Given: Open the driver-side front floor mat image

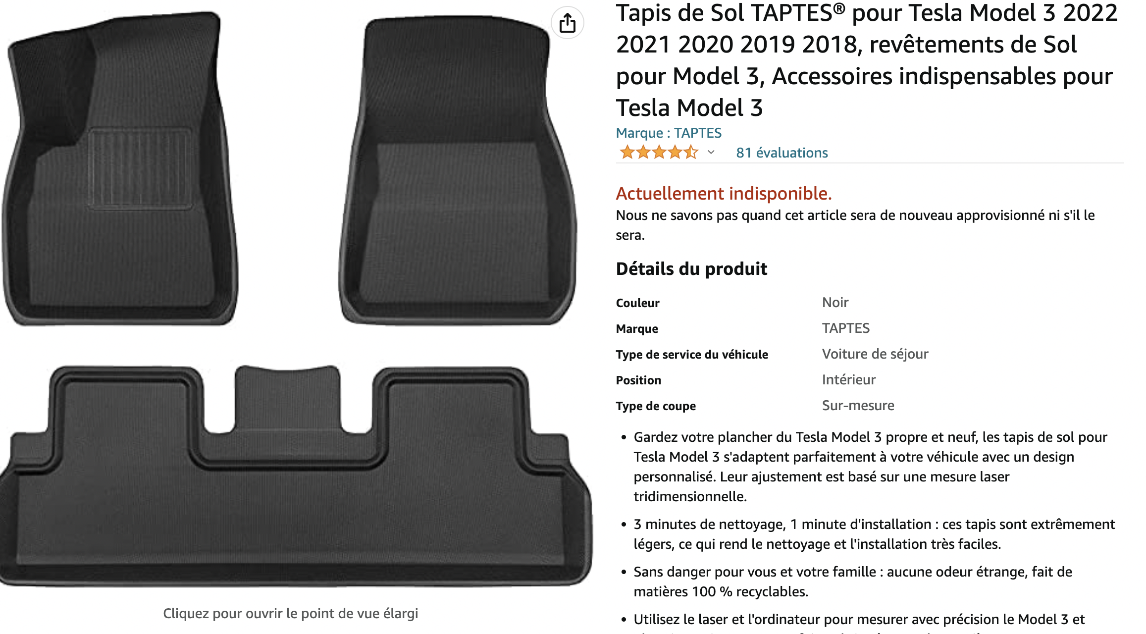Looking at the screenshot, I should [x=120, y=168].
